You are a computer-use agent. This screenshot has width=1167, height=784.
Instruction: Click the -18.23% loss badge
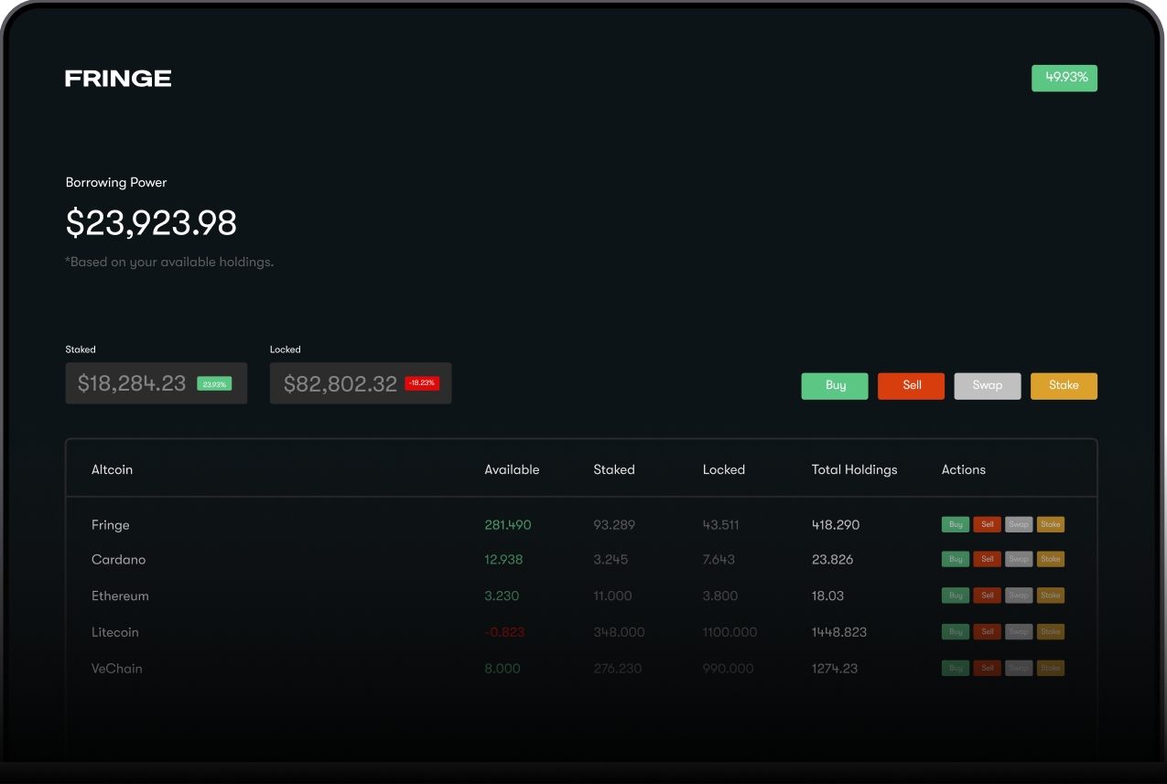pos(422,383)
